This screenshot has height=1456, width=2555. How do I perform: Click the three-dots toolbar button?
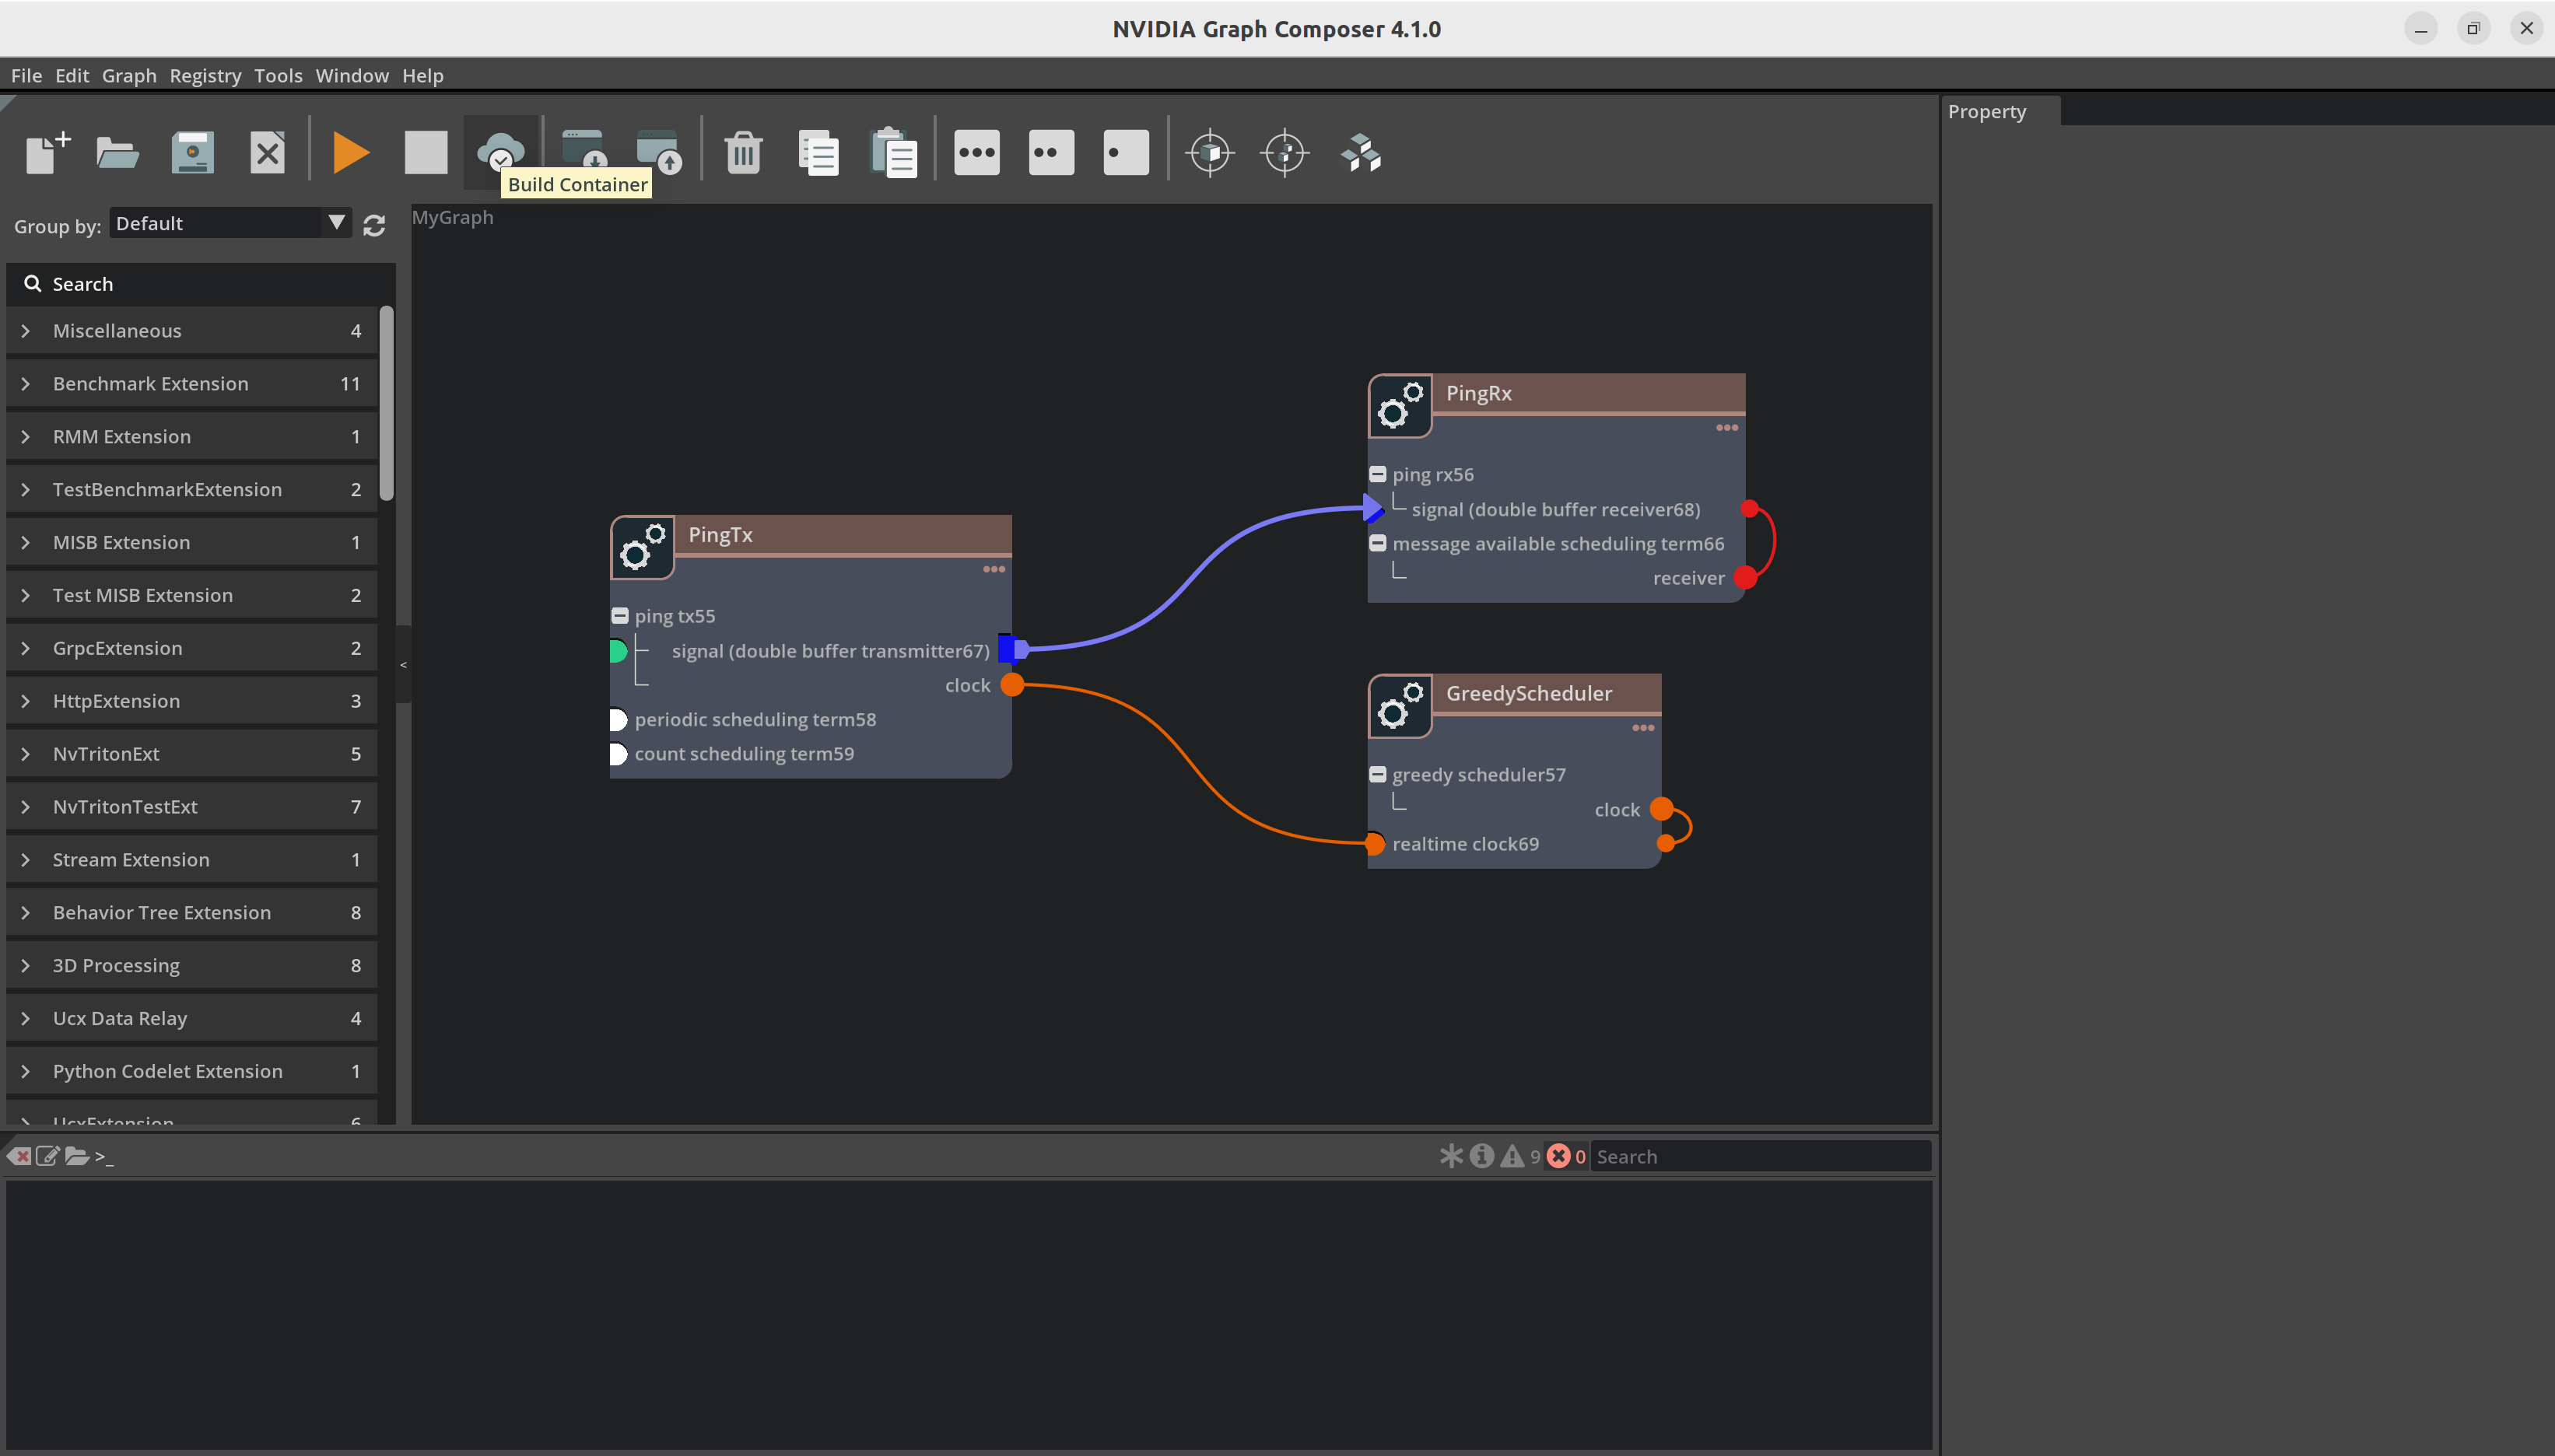coord(976,153)
